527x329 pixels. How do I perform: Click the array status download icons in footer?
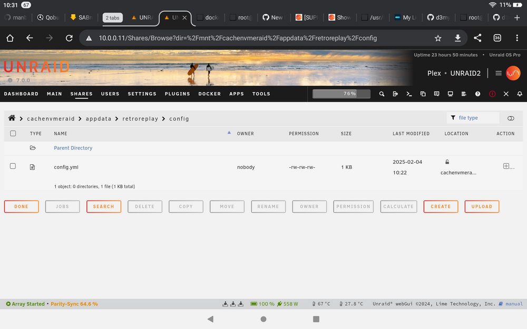233,304
